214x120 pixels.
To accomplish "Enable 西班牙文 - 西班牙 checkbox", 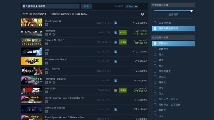I will click(155, 99).
